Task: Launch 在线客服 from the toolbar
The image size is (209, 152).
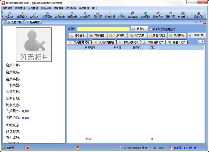Action: coord(134,15)
